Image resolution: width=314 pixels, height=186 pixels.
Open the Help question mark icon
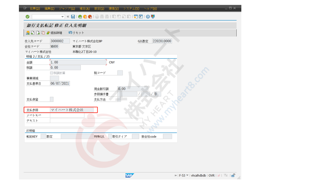click(148, 17)
